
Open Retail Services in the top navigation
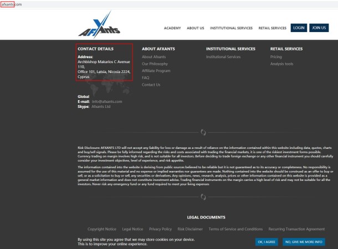(x=272, y=28)
